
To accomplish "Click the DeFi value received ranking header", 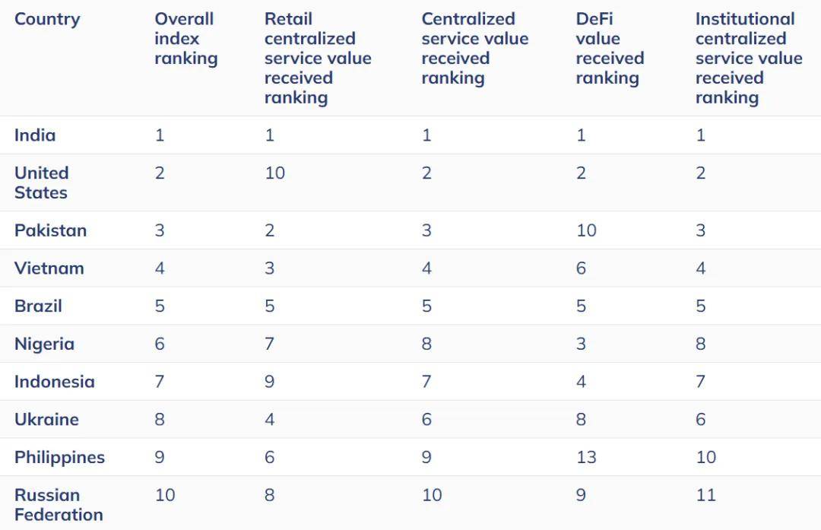I will pos(610,49).
